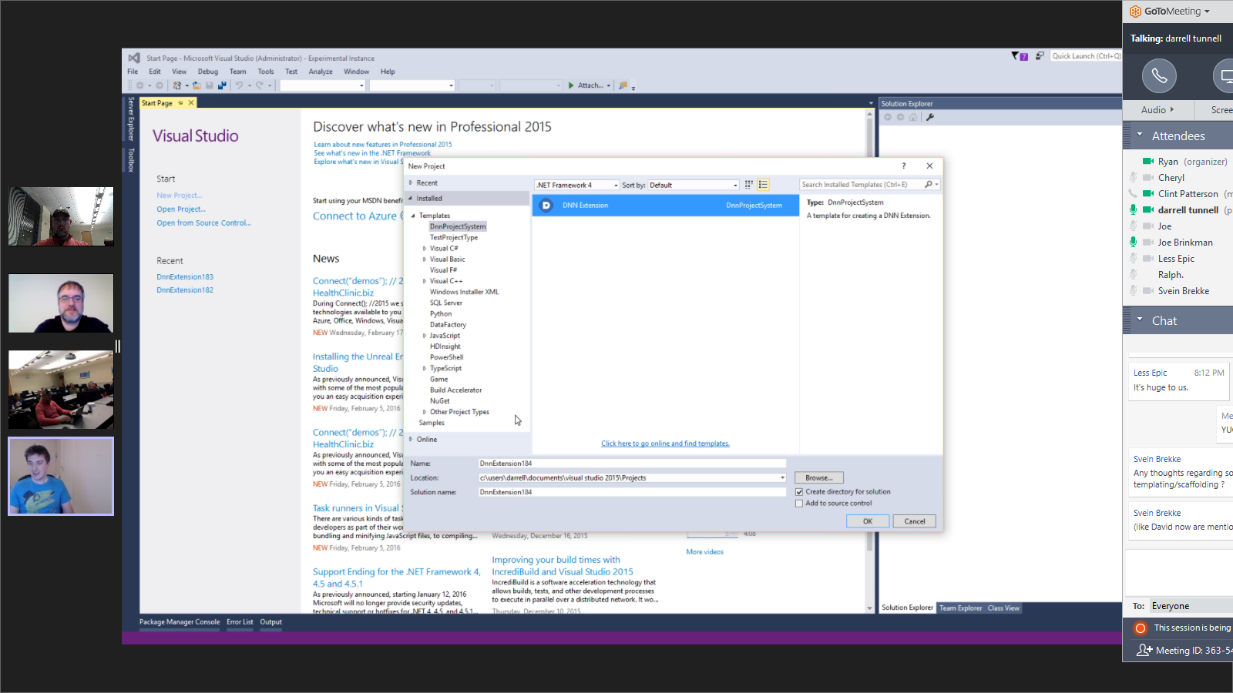
Task: Click Cheryl's muted microphone icon
Action: (x=1133, y=178)
